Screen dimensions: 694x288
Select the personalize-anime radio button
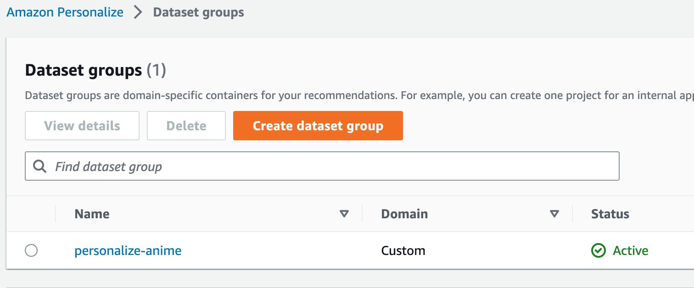click(31, 250)
